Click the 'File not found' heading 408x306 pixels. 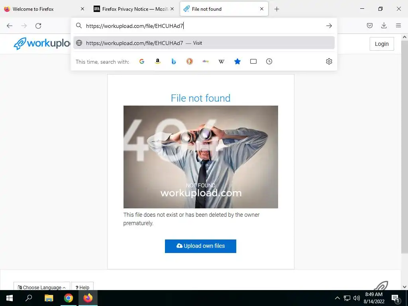pyautogui.click(x=200, y=98)
